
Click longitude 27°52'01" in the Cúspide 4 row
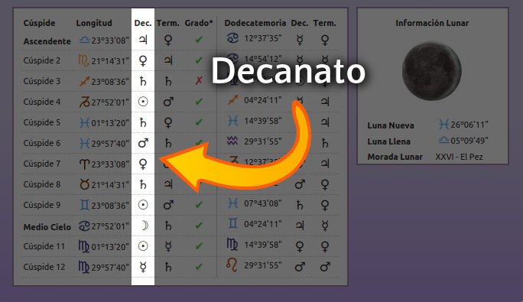(110, 102)
